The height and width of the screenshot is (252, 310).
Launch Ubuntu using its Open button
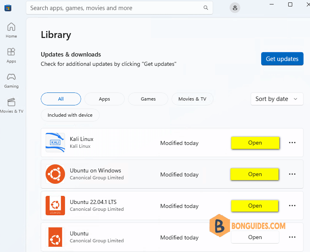(255, 237)
